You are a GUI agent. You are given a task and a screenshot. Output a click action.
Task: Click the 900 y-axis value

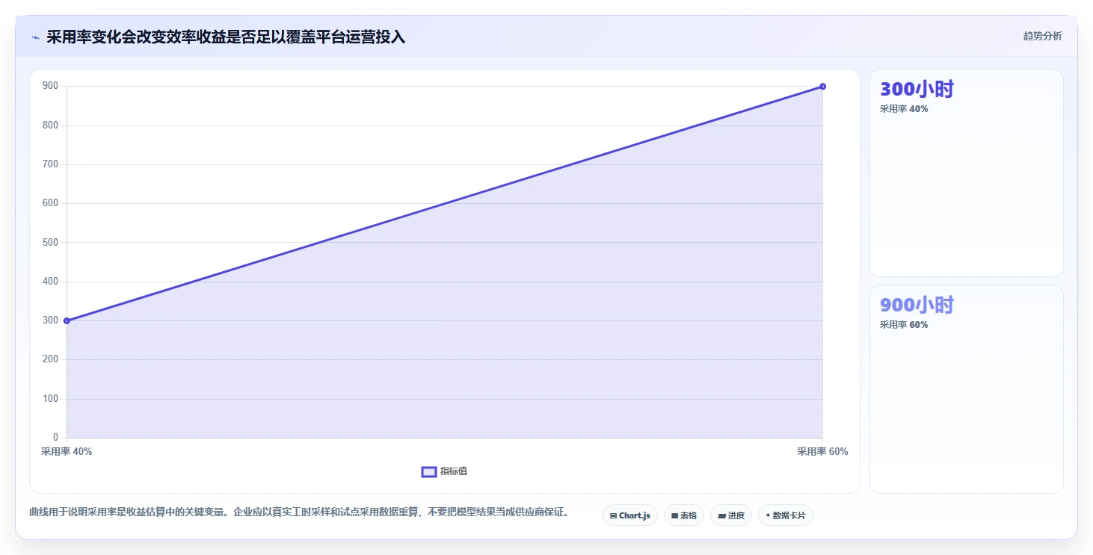pos(50,86)
